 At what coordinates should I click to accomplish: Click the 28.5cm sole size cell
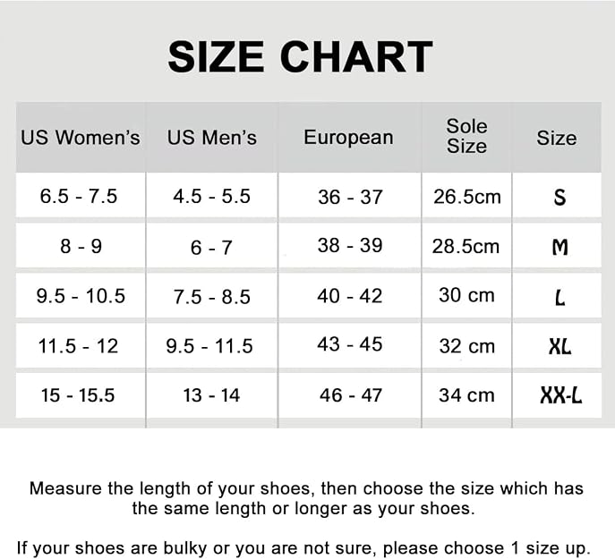(466, 247)
